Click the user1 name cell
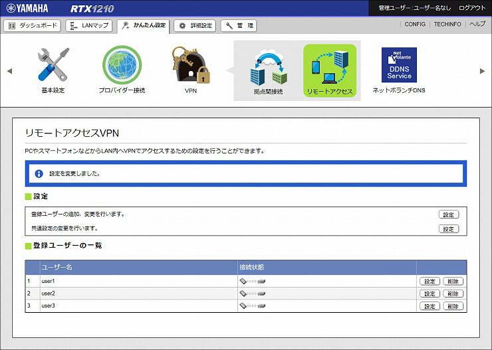492x350 pixels. [139, 281]
